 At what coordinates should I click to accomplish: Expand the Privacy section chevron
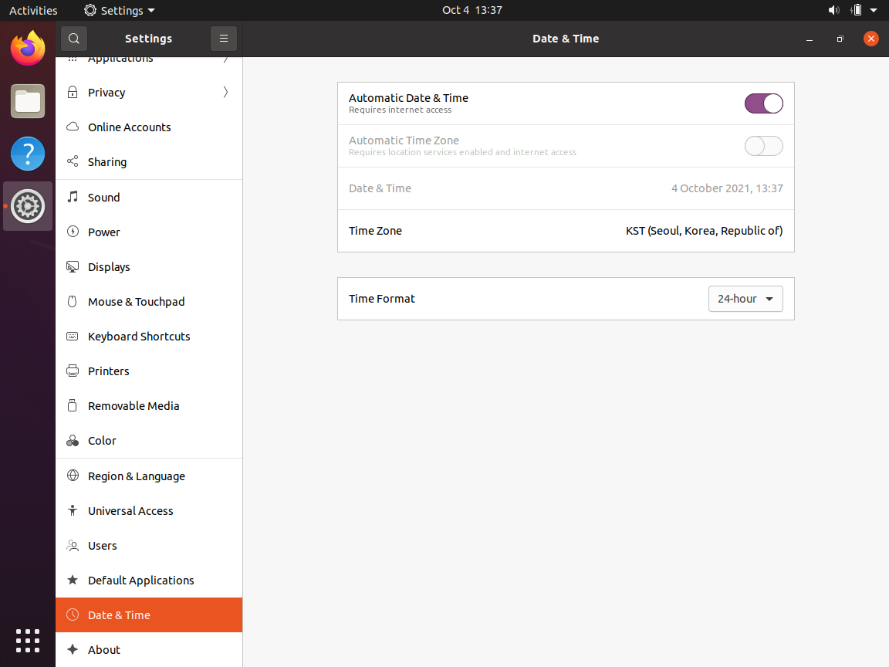225,92
